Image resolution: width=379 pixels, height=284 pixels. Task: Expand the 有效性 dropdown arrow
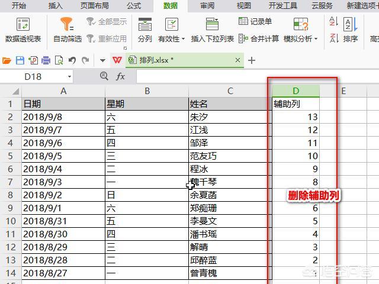pos(183,39)
